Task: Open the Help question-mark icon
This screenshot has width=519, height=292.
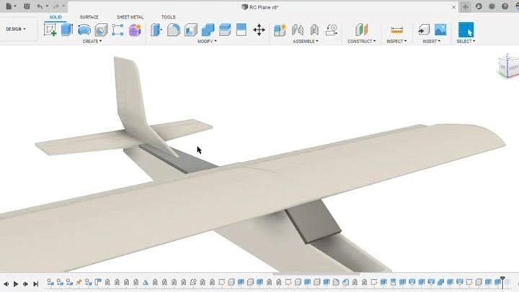Action: click(505, 6)
